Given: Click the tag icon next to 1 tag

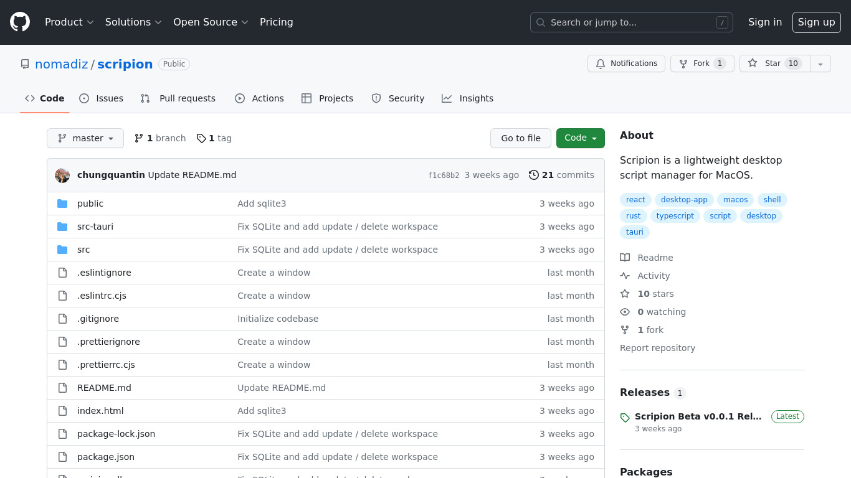Looking at the screenshot, I should point(201,138).
